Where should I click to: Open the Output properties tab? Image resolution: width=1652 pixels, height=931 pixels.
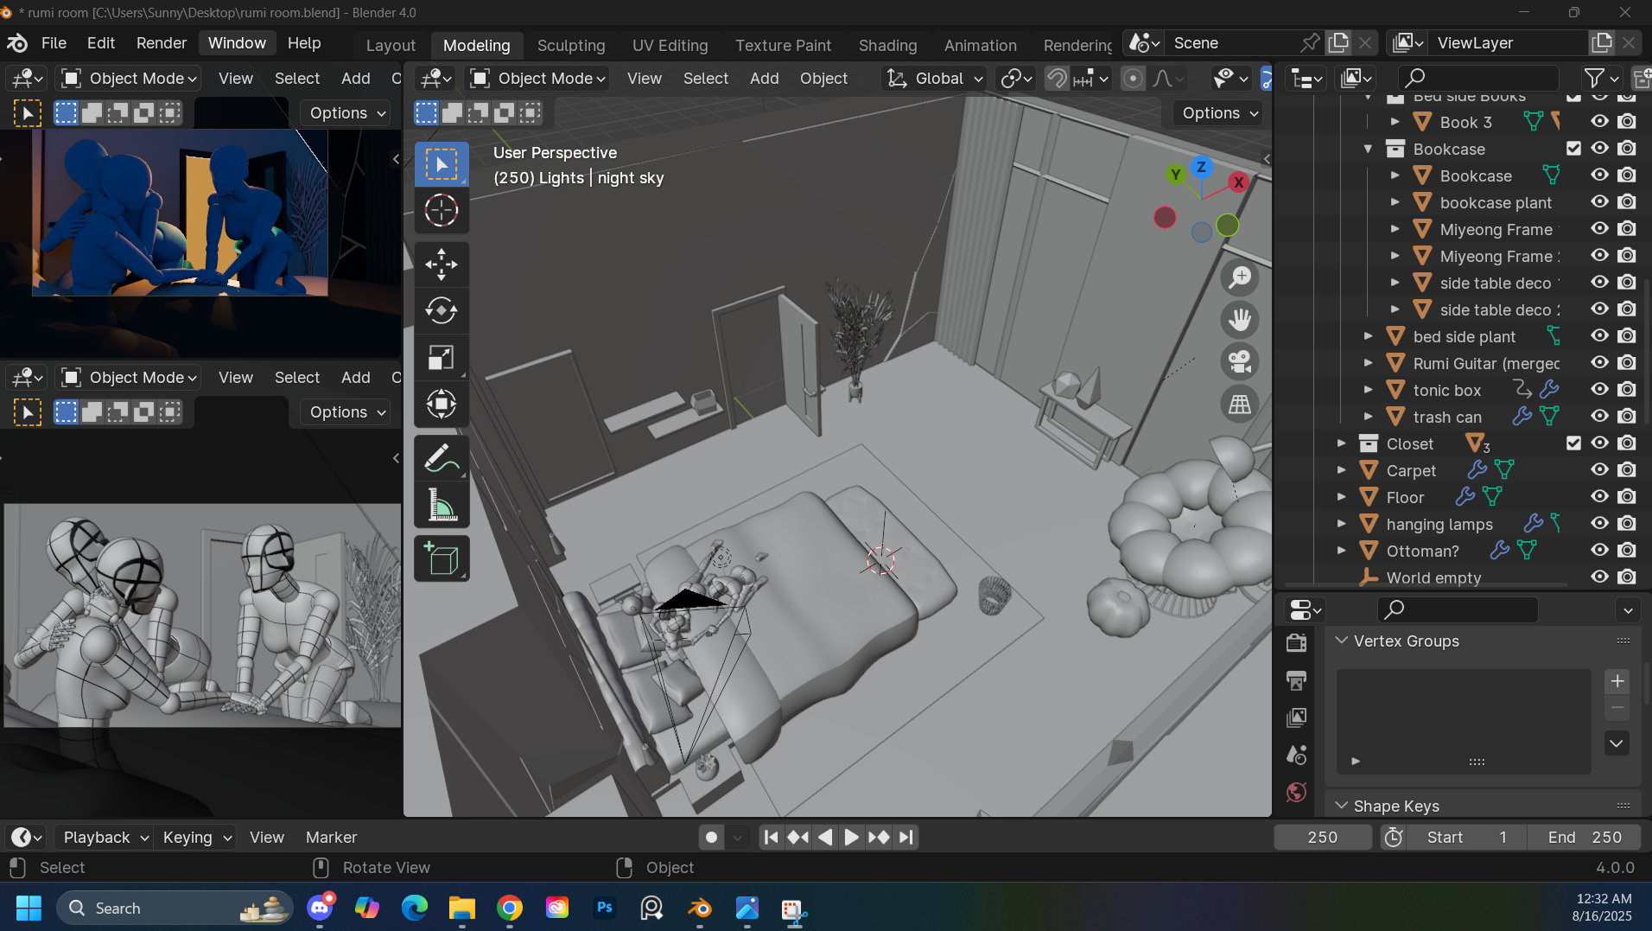[1296, 680]
